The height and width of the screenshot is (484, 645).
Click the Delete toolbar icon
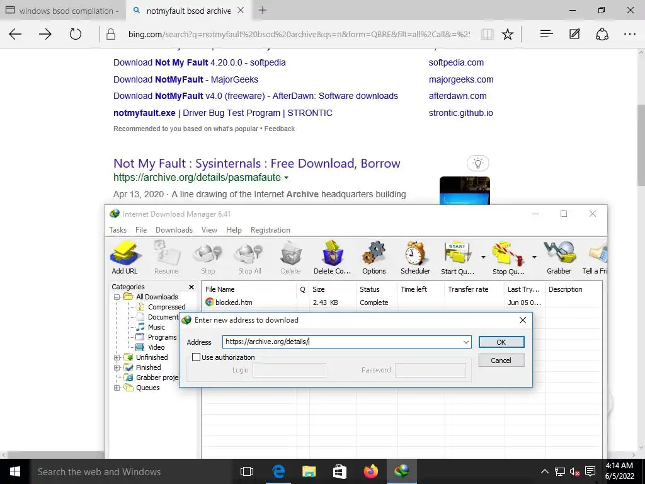(291, 258)
